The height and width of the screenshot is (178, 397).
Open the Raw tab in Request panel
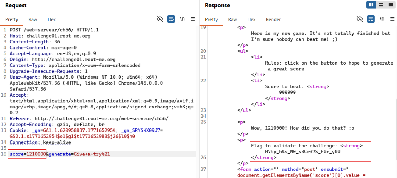pos(33,19)
